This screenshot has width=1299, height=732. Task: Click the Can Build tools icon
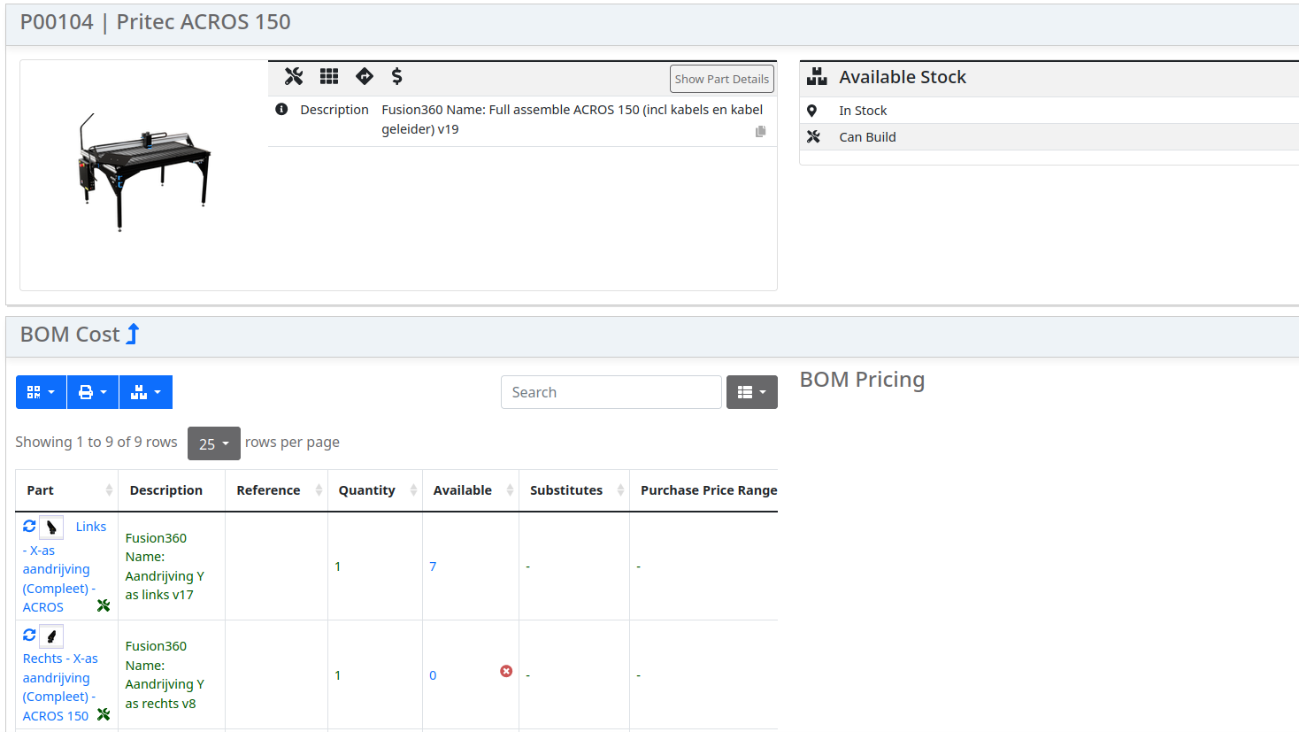pyautogui.click(x=813, y=137)
